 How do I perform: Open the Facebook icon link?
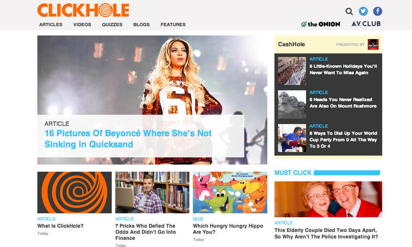[x=378, y=11]
